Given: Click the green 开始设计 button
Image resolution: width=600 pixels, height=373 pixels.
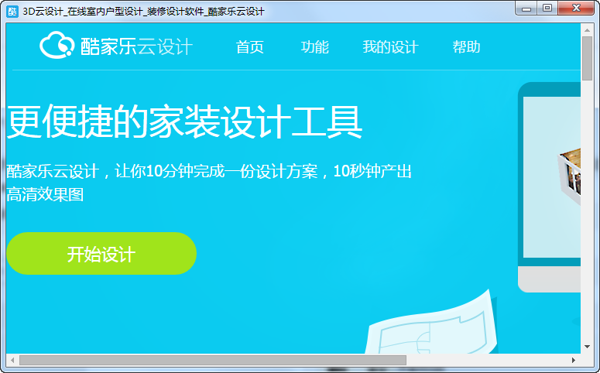Looking at the screenshot, I should (x=101, y=253).
